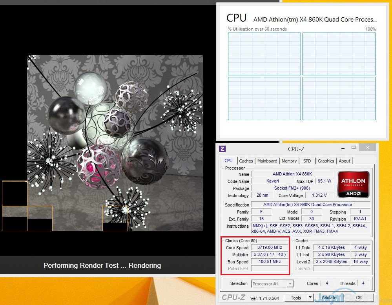
Task: Open the Caches tab
Action: [246, 161]
